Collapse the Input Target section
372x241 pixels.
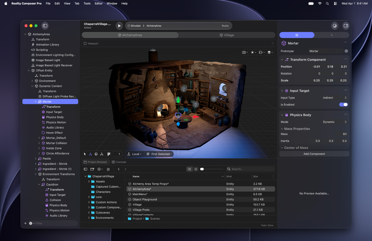[x=282, y=91]
